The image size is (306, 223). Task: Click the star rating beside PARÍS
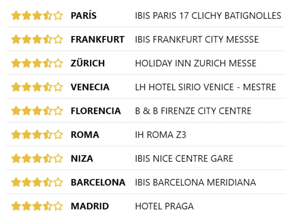coord(37,16)
